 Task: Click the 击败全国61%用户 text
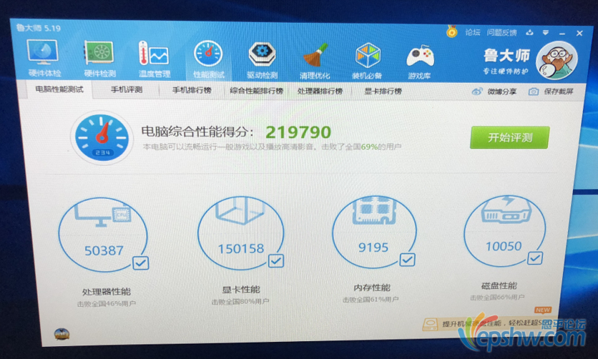coord(371,300)
